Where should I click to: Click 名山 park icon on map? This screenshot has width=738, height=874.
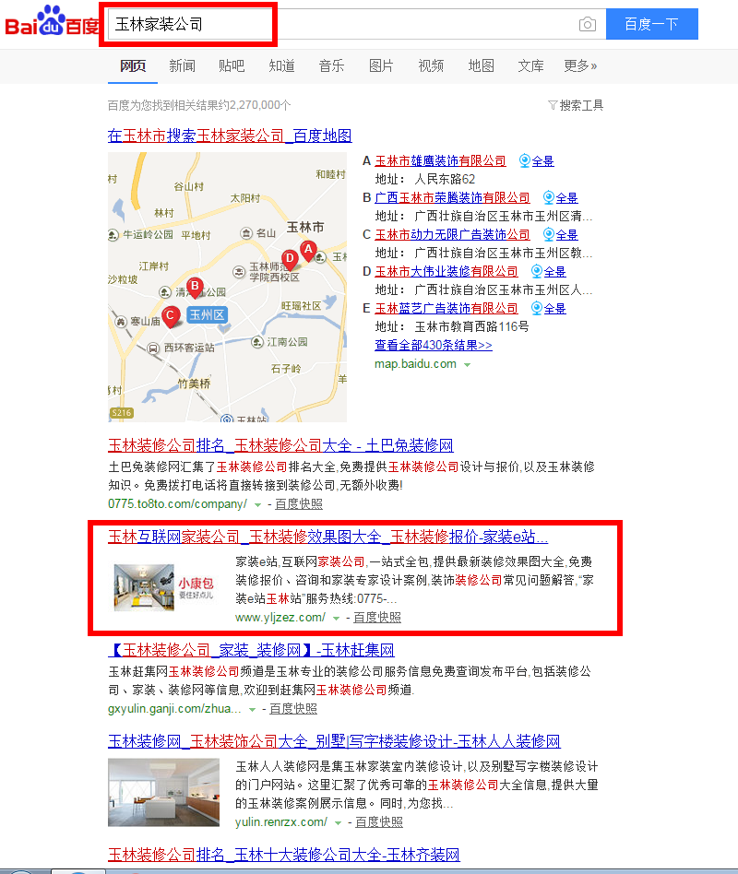click(x=246, y=233)
